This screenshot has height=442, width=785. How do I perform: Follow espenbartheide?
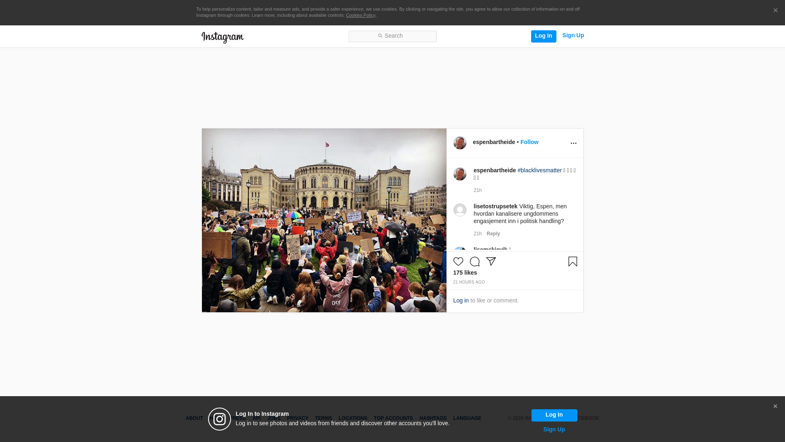(529, 142)
